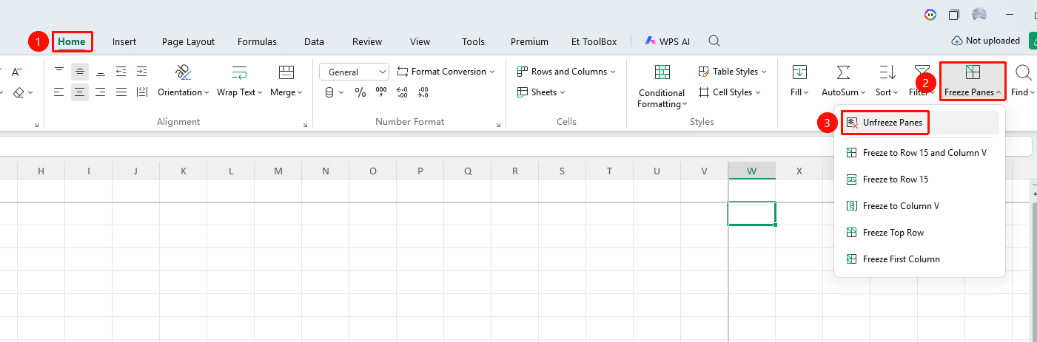Click the AutoSum sigma icon

pyautogui.click(x=843, y=72)
